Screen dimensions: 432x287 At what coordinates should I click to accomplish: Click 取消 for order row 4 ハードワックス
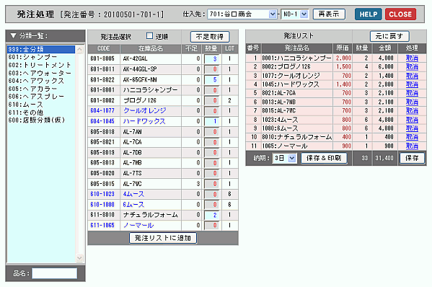click(412, 84)
